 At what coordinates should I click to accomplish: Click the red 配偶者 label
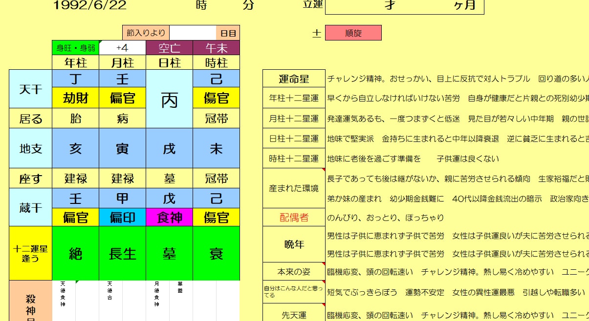point(294,217)
